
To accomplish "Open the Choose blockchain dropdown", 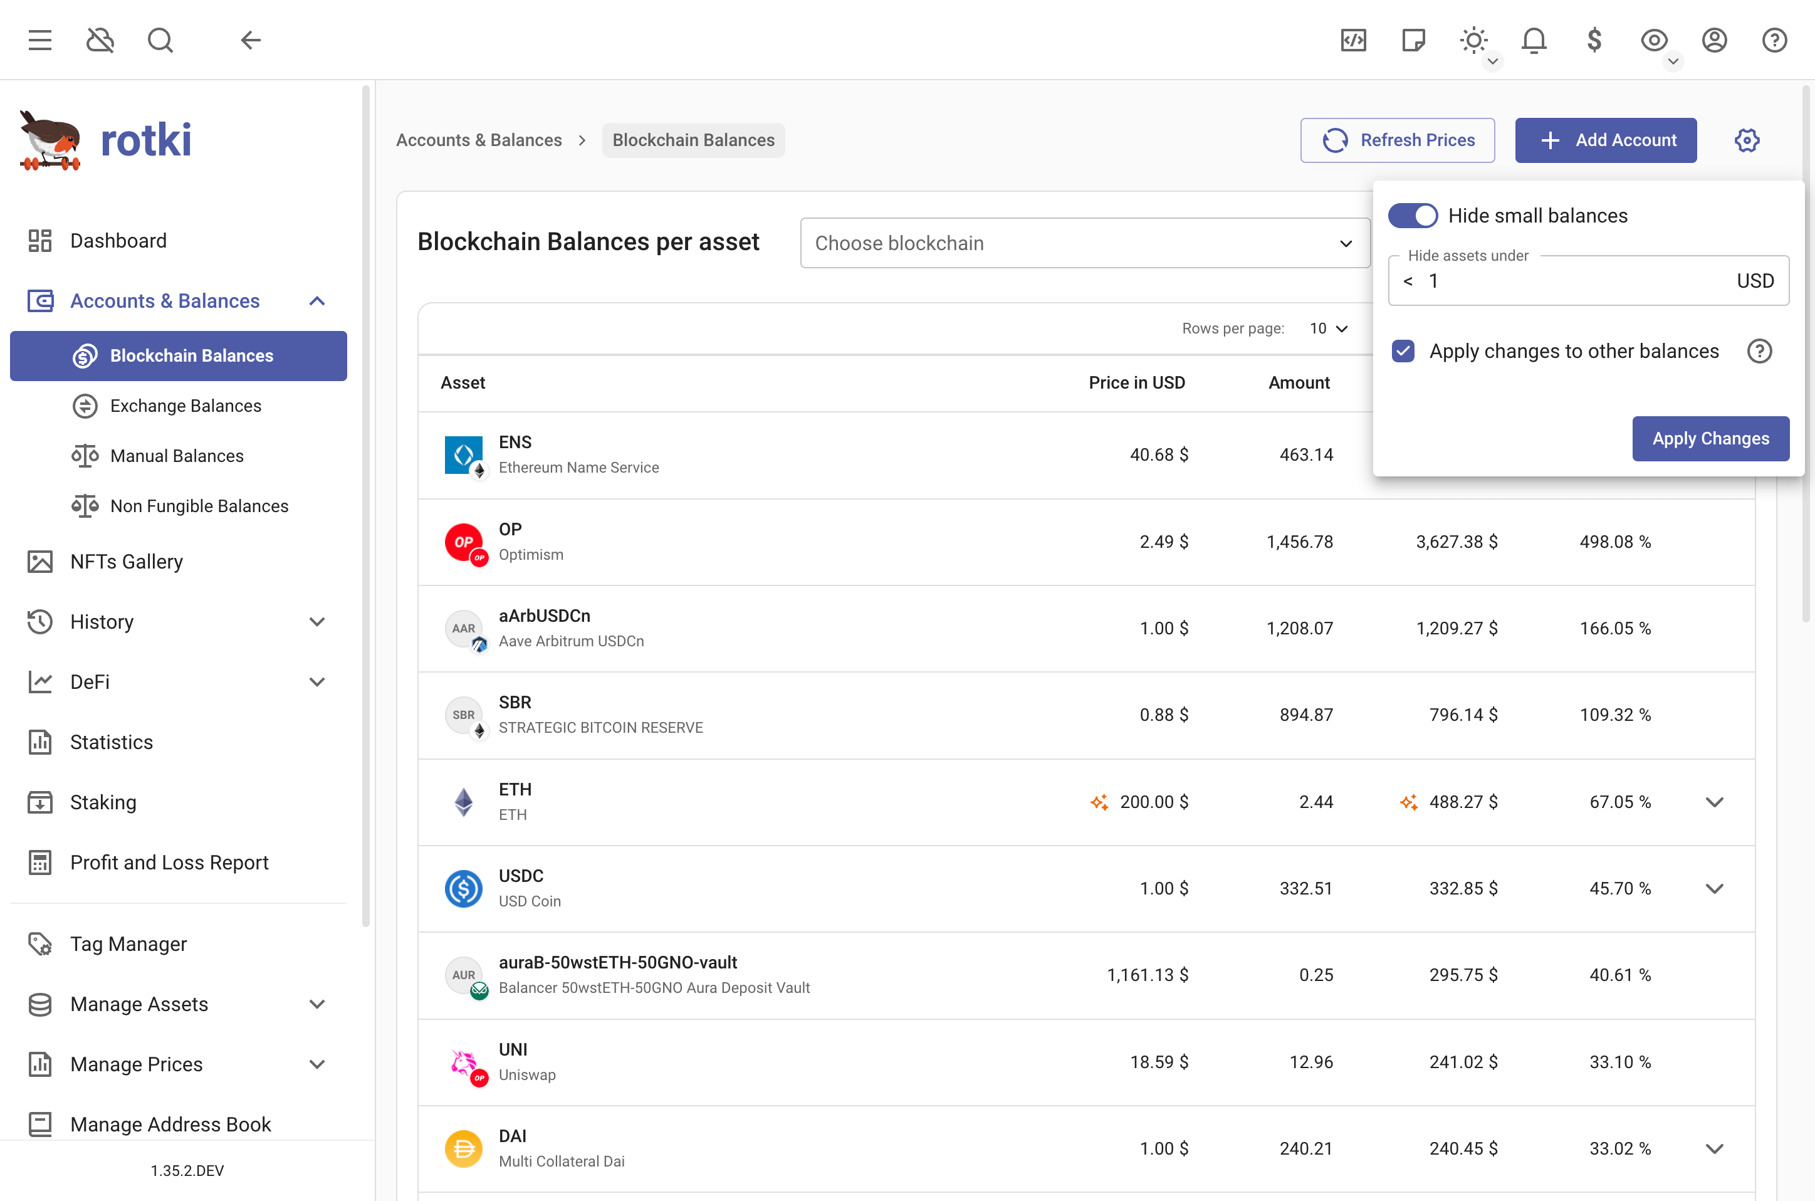I will (1081, 243).
